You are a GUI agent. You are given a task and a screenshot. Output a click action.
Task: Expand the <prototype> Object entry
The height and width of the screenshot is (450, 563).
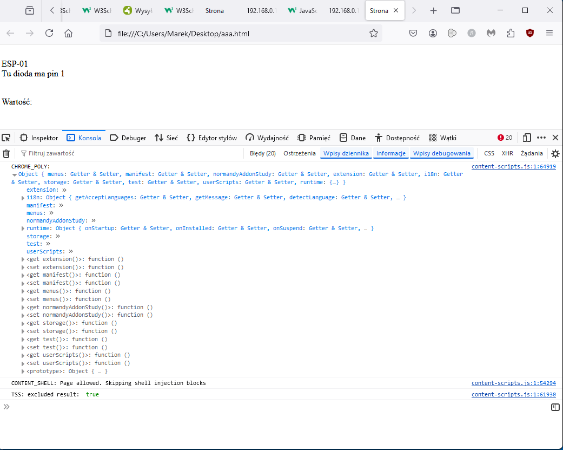pos(23,371)
